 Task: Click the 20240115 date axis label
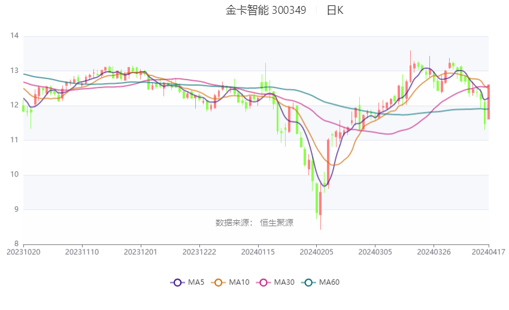[258, 252]
